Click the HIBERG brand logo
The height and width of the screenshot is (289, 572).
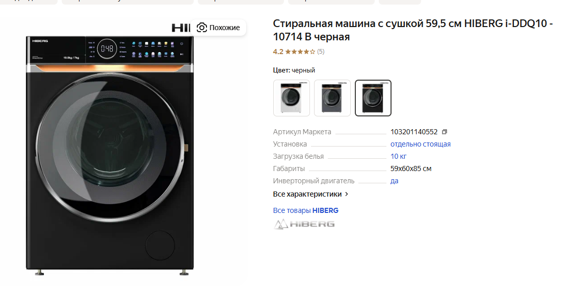[x=304, y=224]
